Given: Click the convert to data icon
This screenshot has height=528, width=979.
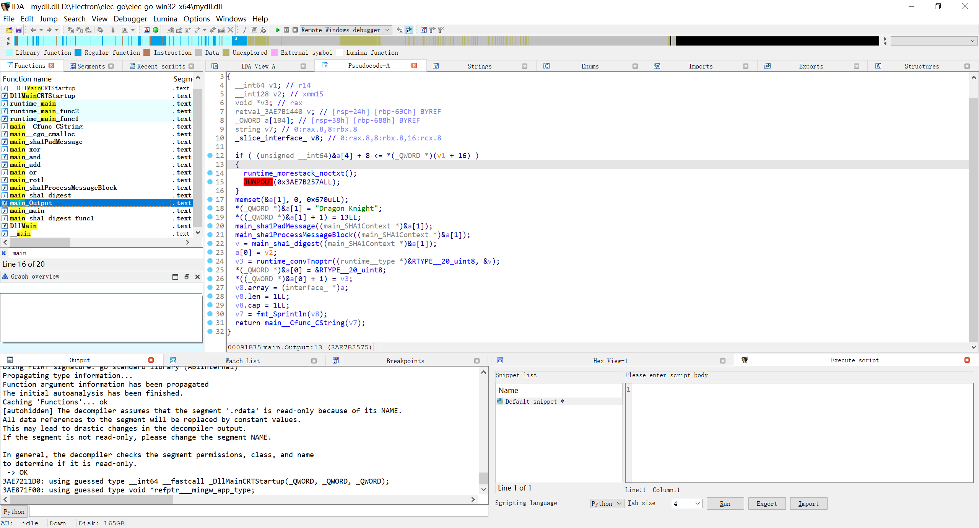Looking at the screenshot, I should pyautogui.click(x=179, y=30).
